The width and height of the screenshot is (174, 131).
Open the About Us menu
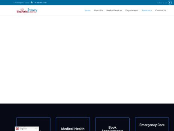point(98,10)
